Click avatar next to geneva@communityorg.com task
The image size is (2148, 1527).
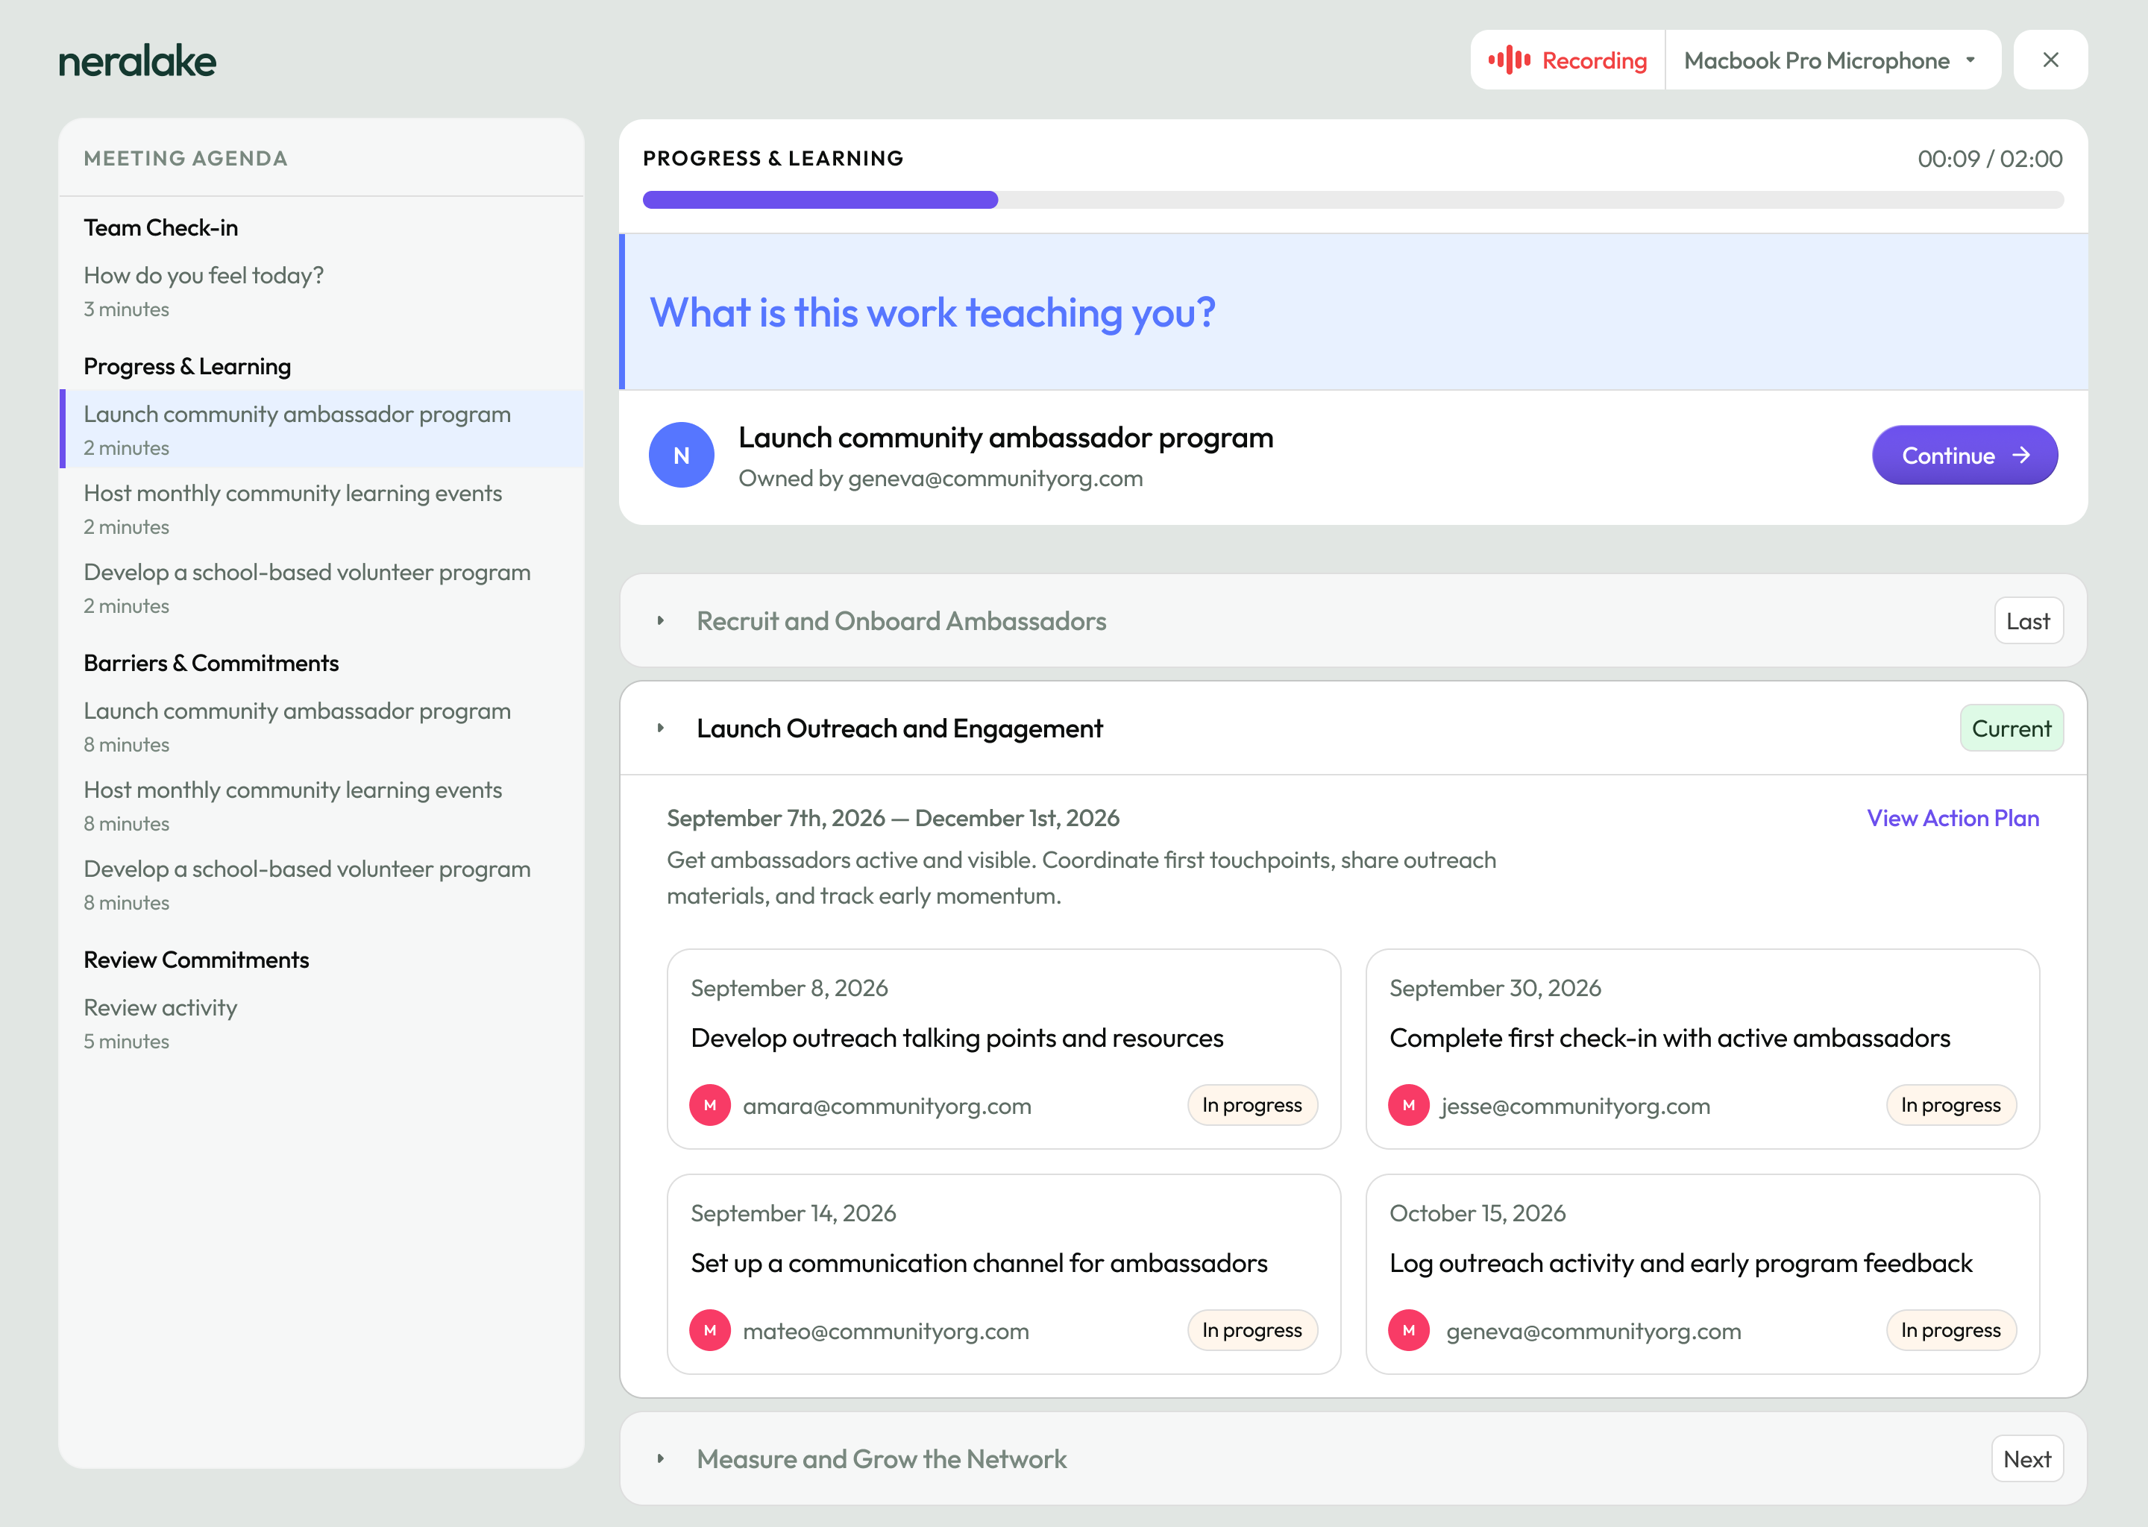pos(1408,1330)
